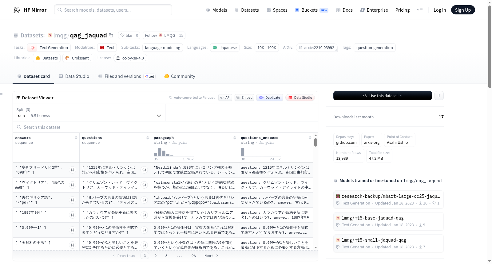Expand JSON braces icon in '皇帝フリードリヒ2世' answers cell

click(x=73, y=170)
